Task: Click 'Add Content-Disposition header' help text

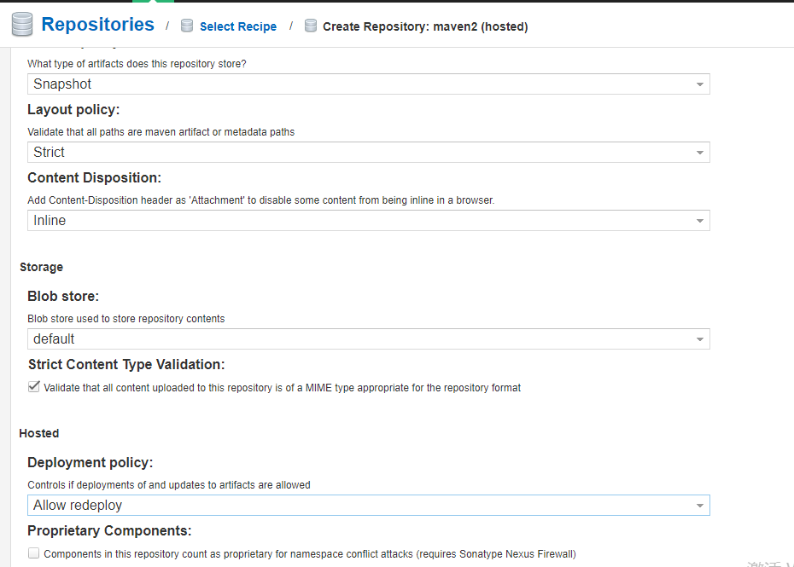Action: 260,200
